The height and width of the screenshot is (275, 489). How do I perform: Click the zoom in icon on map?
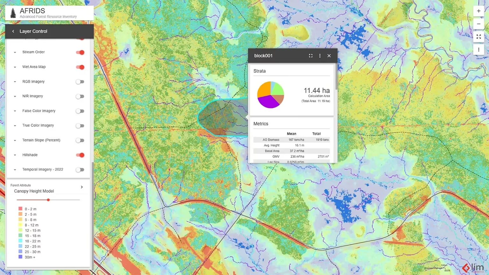pos(478,11)
